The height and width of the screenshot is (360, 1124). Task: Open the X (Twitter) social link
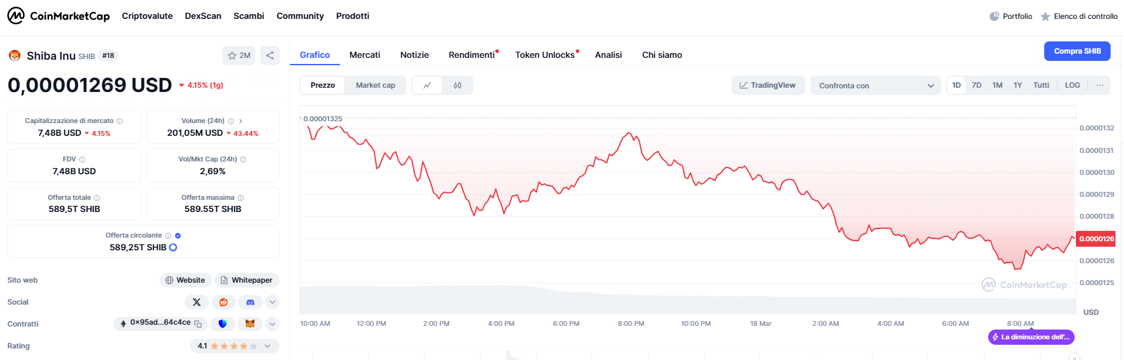click(196, 302)
